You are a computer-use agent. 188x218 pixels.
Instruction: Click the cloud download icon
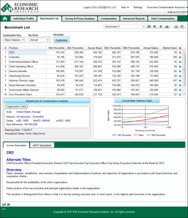(x=167, y=26)
